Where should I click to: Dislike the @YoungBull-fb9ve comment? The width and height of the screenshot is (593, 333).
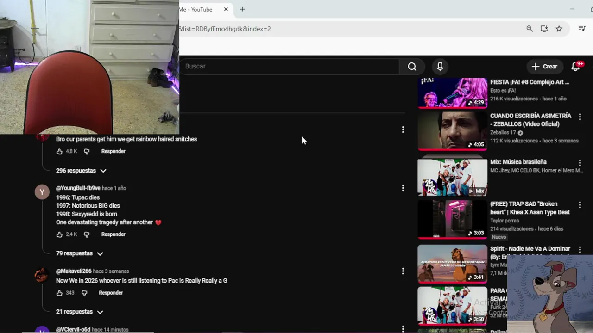pyautogui.click(x=87, y=234)
